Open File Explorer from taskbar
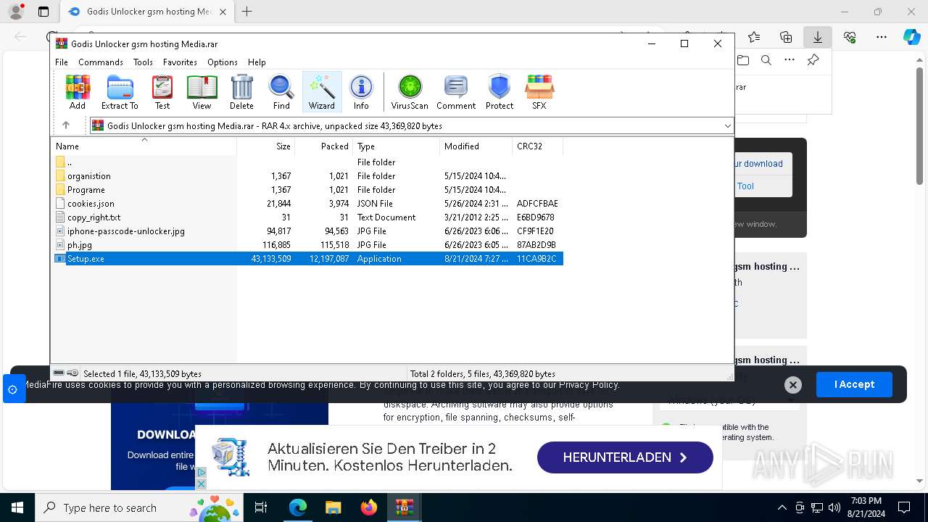 (333, 507)
